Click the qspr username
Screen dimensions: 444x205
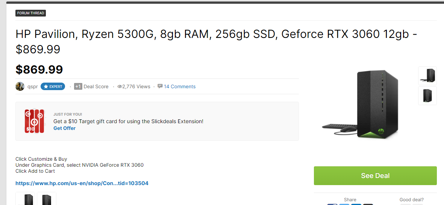pyautogui.click(x=33, y=86)
